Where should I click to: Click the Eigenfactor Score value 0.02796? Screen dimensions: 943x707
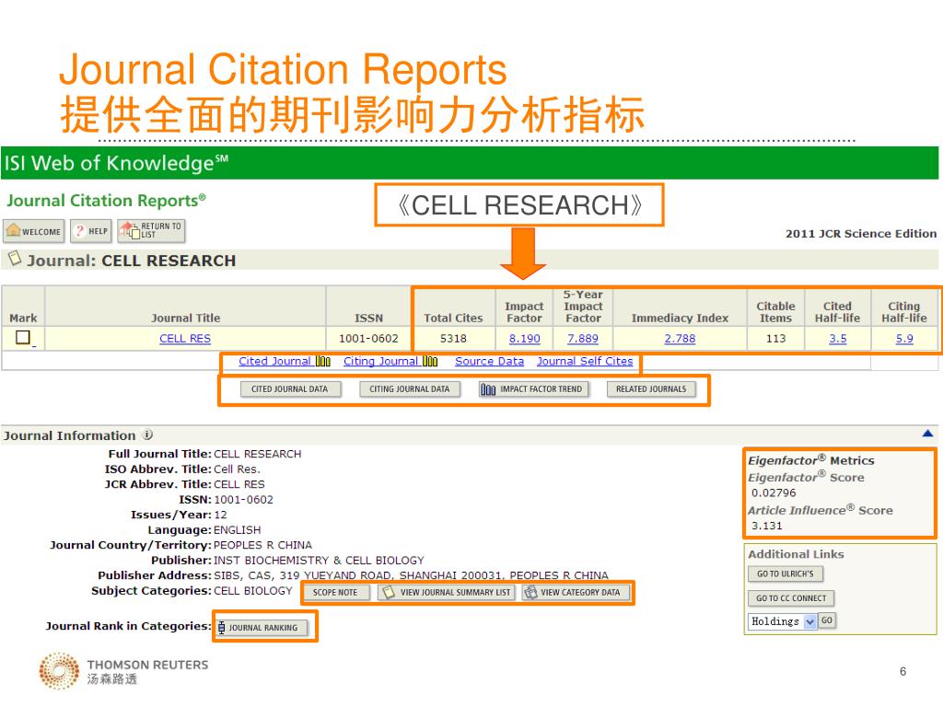[x=774, y=493]
